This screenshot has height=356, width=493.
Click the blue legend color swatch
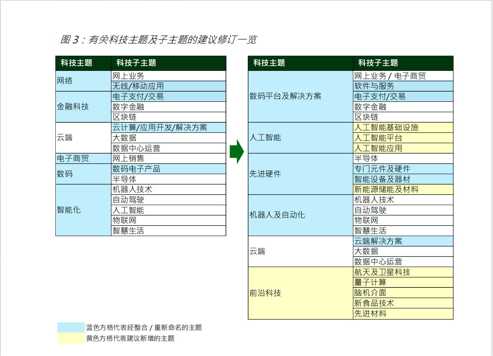71,328
